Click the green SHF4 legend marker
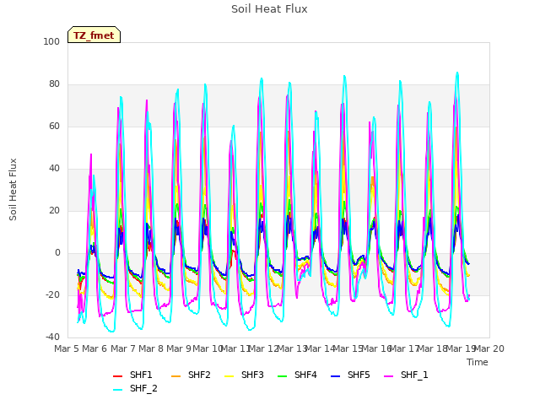Viewport: 540px width, 405px height. 282,375
